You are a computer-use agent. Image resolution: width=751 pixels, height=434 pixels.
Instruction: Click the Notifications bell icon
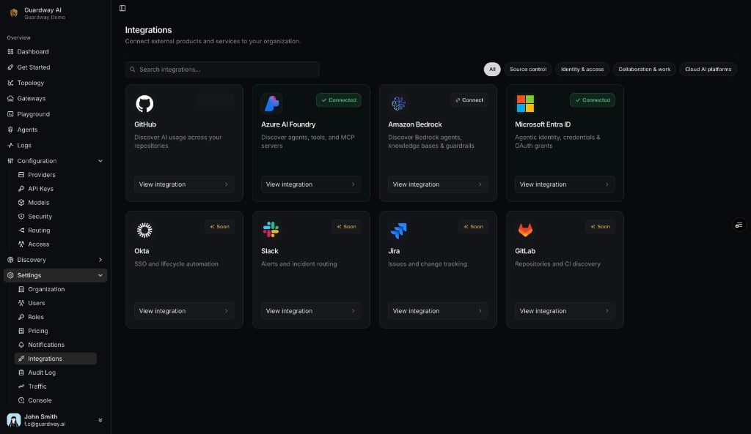pyautogui.click(x=21, y=345)
